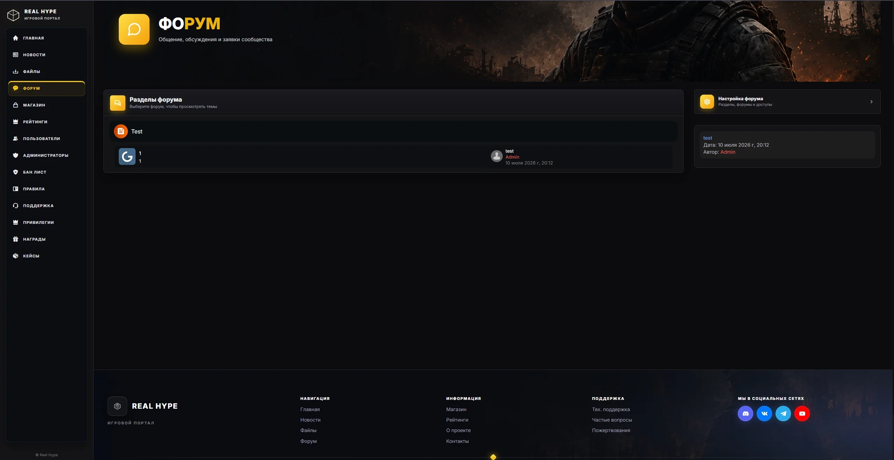This screenshot has width=894, height=460.
Task: Click the test user avatar icon
Action: point(496,156)
